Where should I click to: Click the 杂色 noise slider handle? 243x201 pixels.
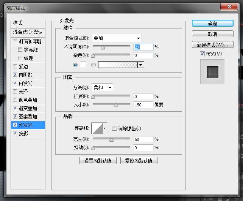93,56
